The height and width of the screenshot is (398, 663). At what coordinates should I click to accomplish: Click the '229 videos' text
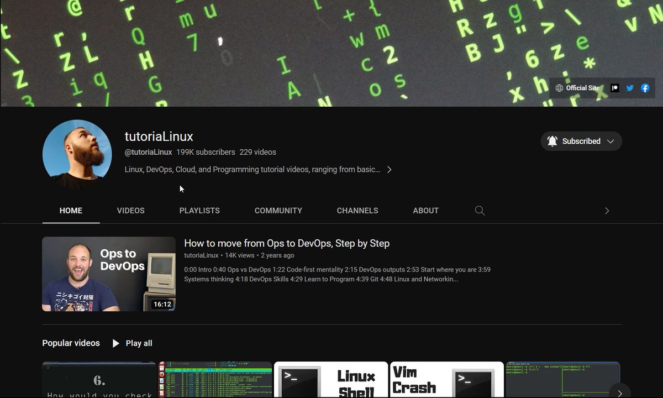click(x=257, y=152)
